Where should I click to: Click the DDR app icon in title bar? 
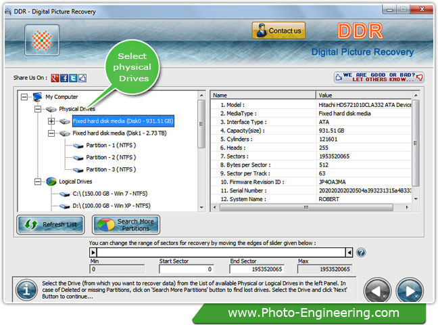coord(8,12)
